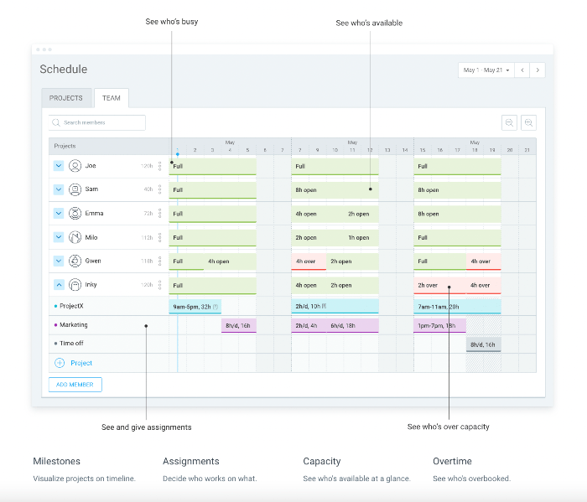Click the Projects column header

point(65,146)
